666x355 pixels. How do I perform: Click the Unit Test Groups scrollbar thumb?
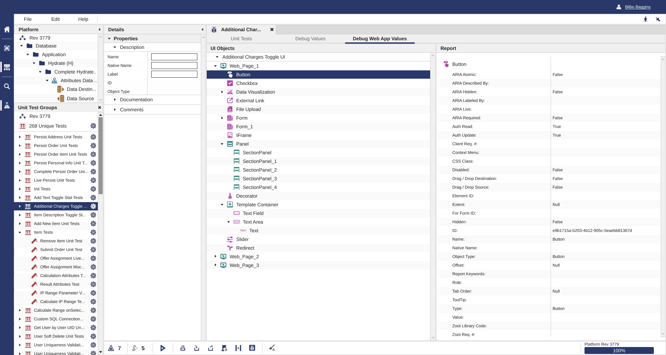pyautogui.click(x=101, y=155)
